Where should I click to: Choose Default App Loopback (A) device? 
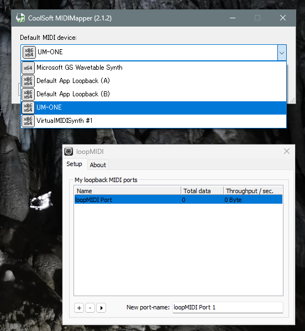coord(154,81)
